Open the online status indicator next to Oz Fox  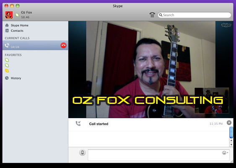coord(17,15)
